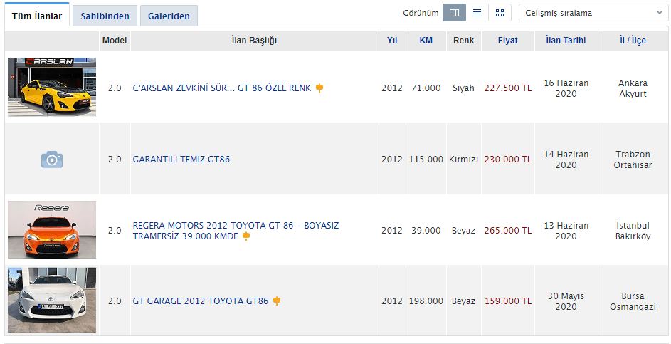
Task: Sort listings by İlan Tarihi column
Action: 566,41
